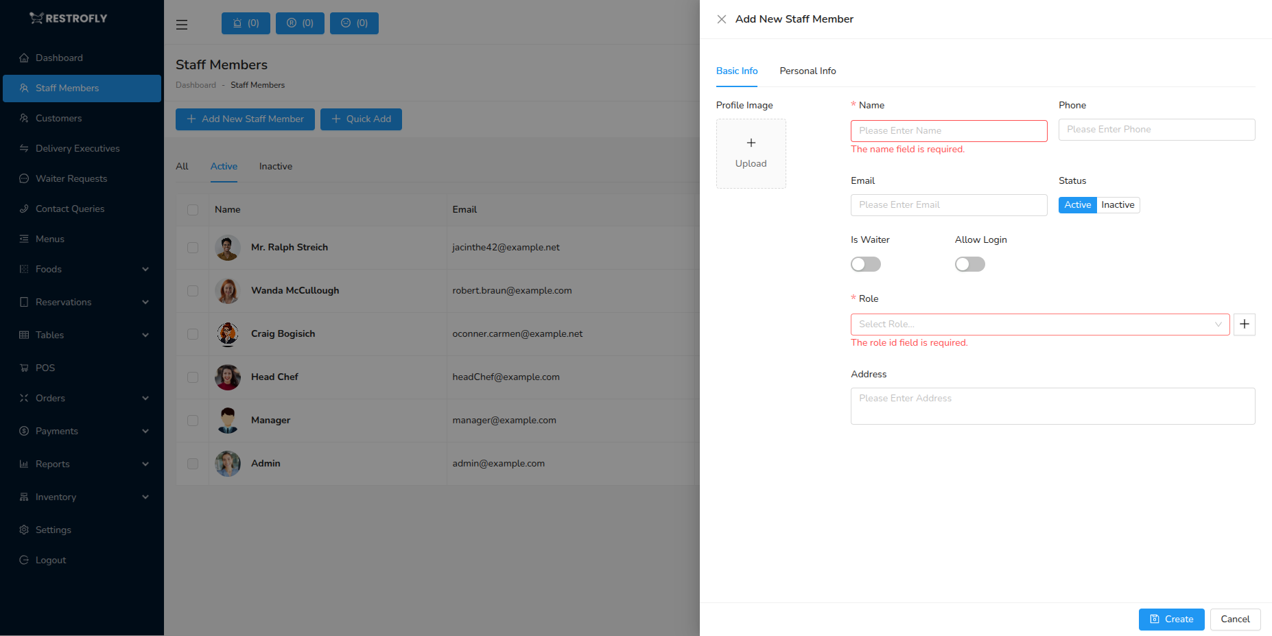Open the smiley feedback counter in the header
This screenshot has width=1272, height=636.
pyautogui.click(x=354, y=23)
